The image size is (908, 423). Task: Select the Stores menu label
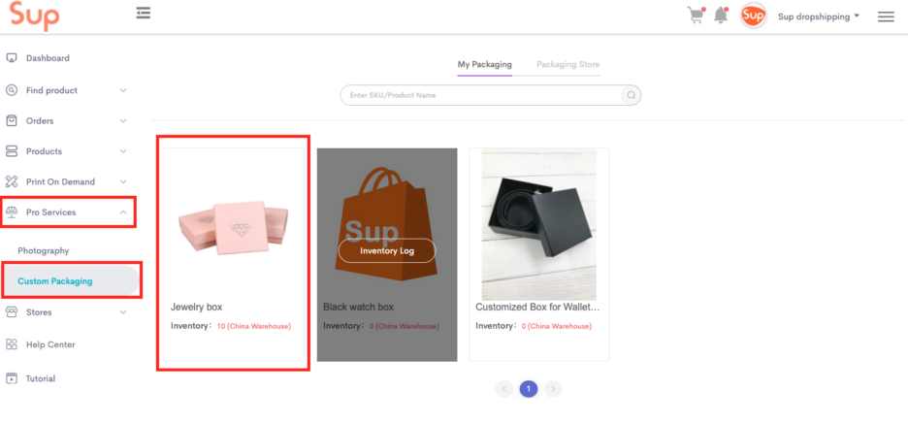click(x=39, y=312)
